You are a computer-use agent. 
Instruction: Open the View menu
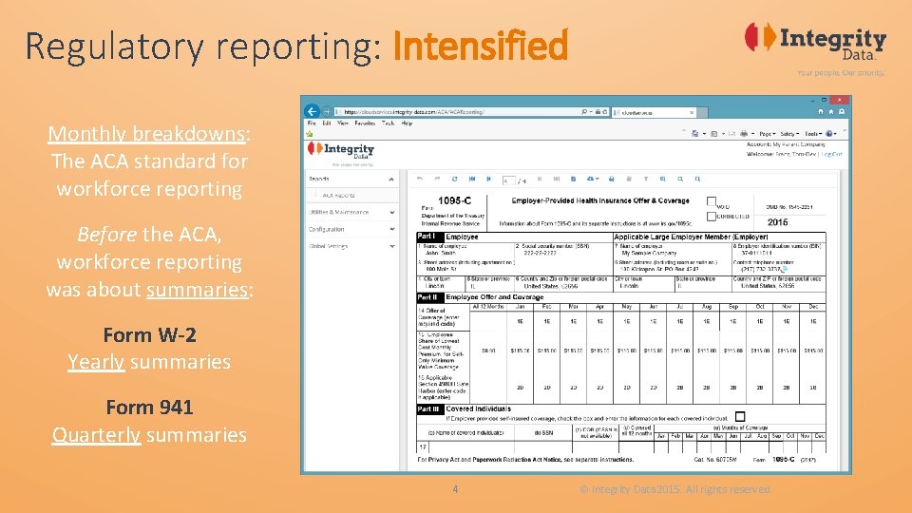343,123
